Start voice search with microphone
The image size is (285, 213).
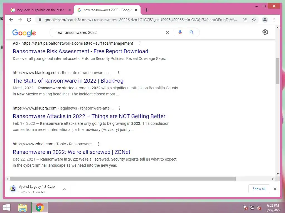[180, 32]
